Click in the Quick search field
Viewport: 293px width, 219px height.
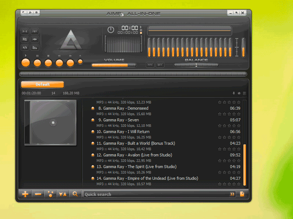click(154, 194)
